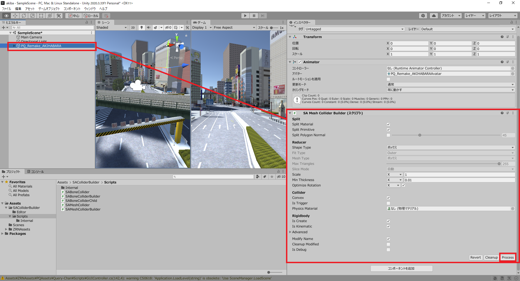Click the collaborate cloud icon
520x281 pixels.
pos(434,15)
